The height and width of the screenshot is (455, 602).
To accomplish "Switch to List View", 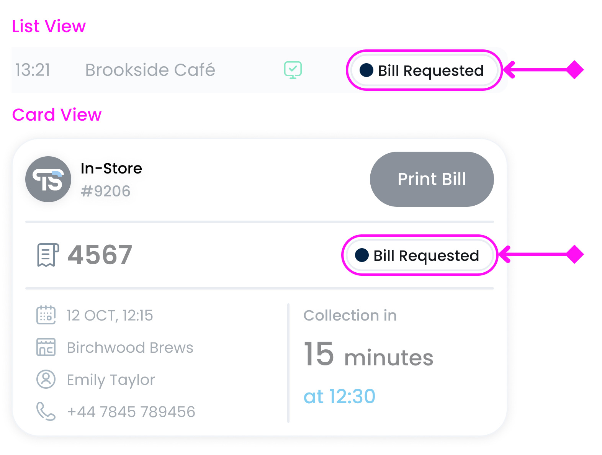I will (x=49, y=26).
